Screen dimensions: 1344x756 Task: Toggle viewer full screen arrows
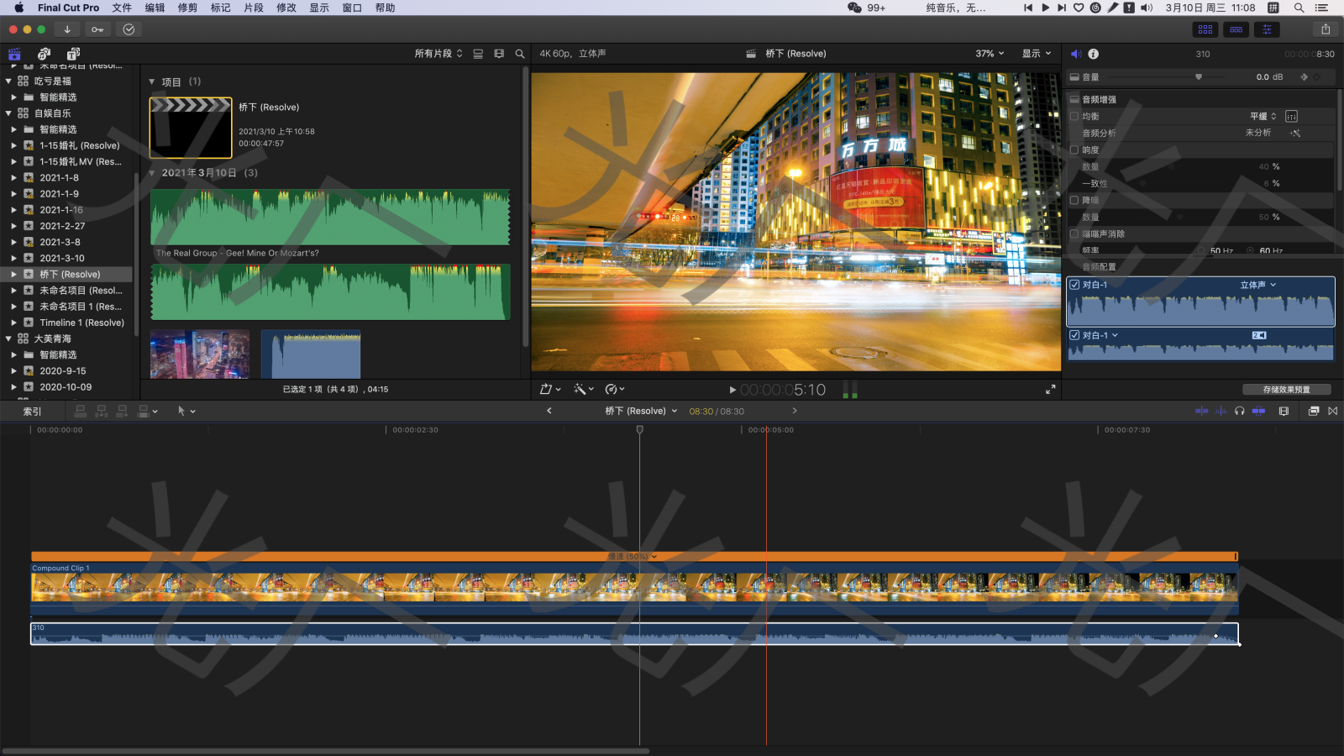pos(1050,390)
